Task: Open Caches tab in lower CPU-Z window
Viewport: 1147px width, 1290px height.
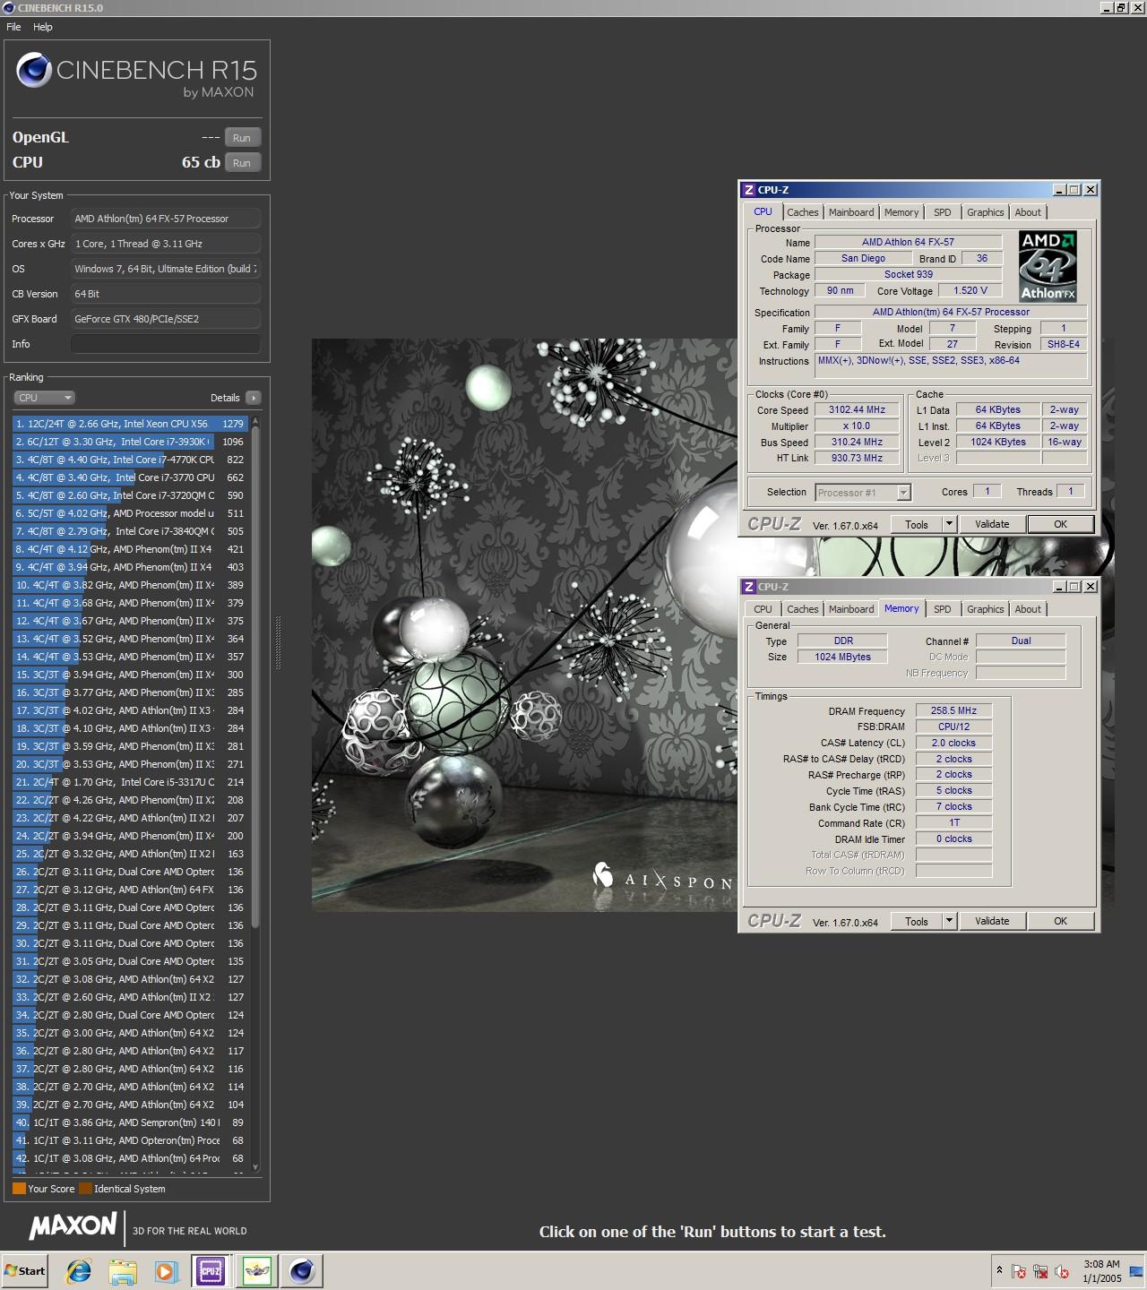Action: (803, 609)
